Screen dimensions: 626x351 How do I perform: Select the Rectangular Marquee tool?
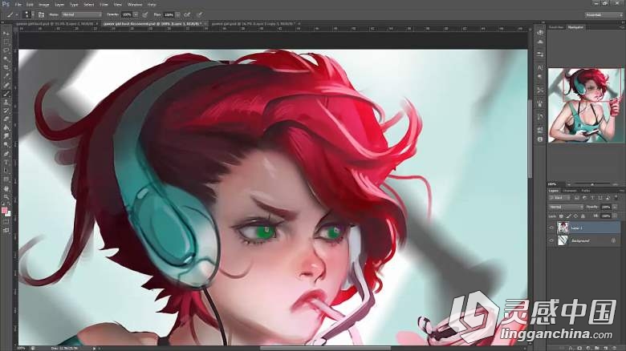tap(6, 42)
